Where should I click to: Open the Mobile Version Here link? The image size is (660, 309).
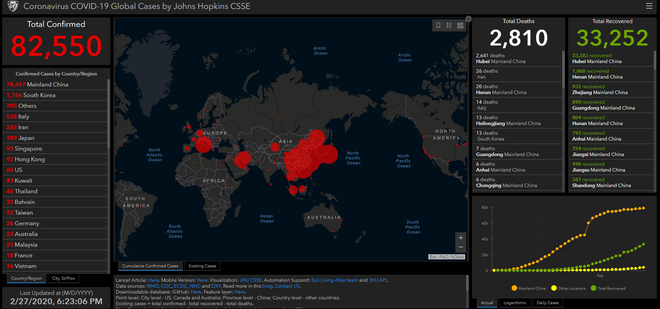click(x=202, y=280)
